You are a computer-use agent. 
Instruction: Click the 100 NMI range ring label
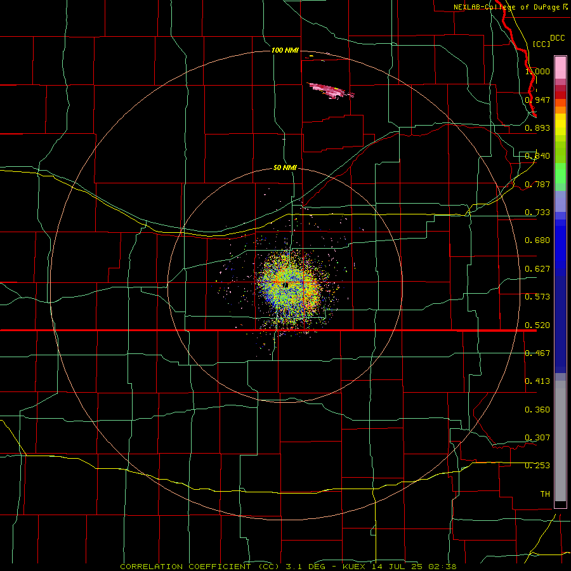coord(285,50)
